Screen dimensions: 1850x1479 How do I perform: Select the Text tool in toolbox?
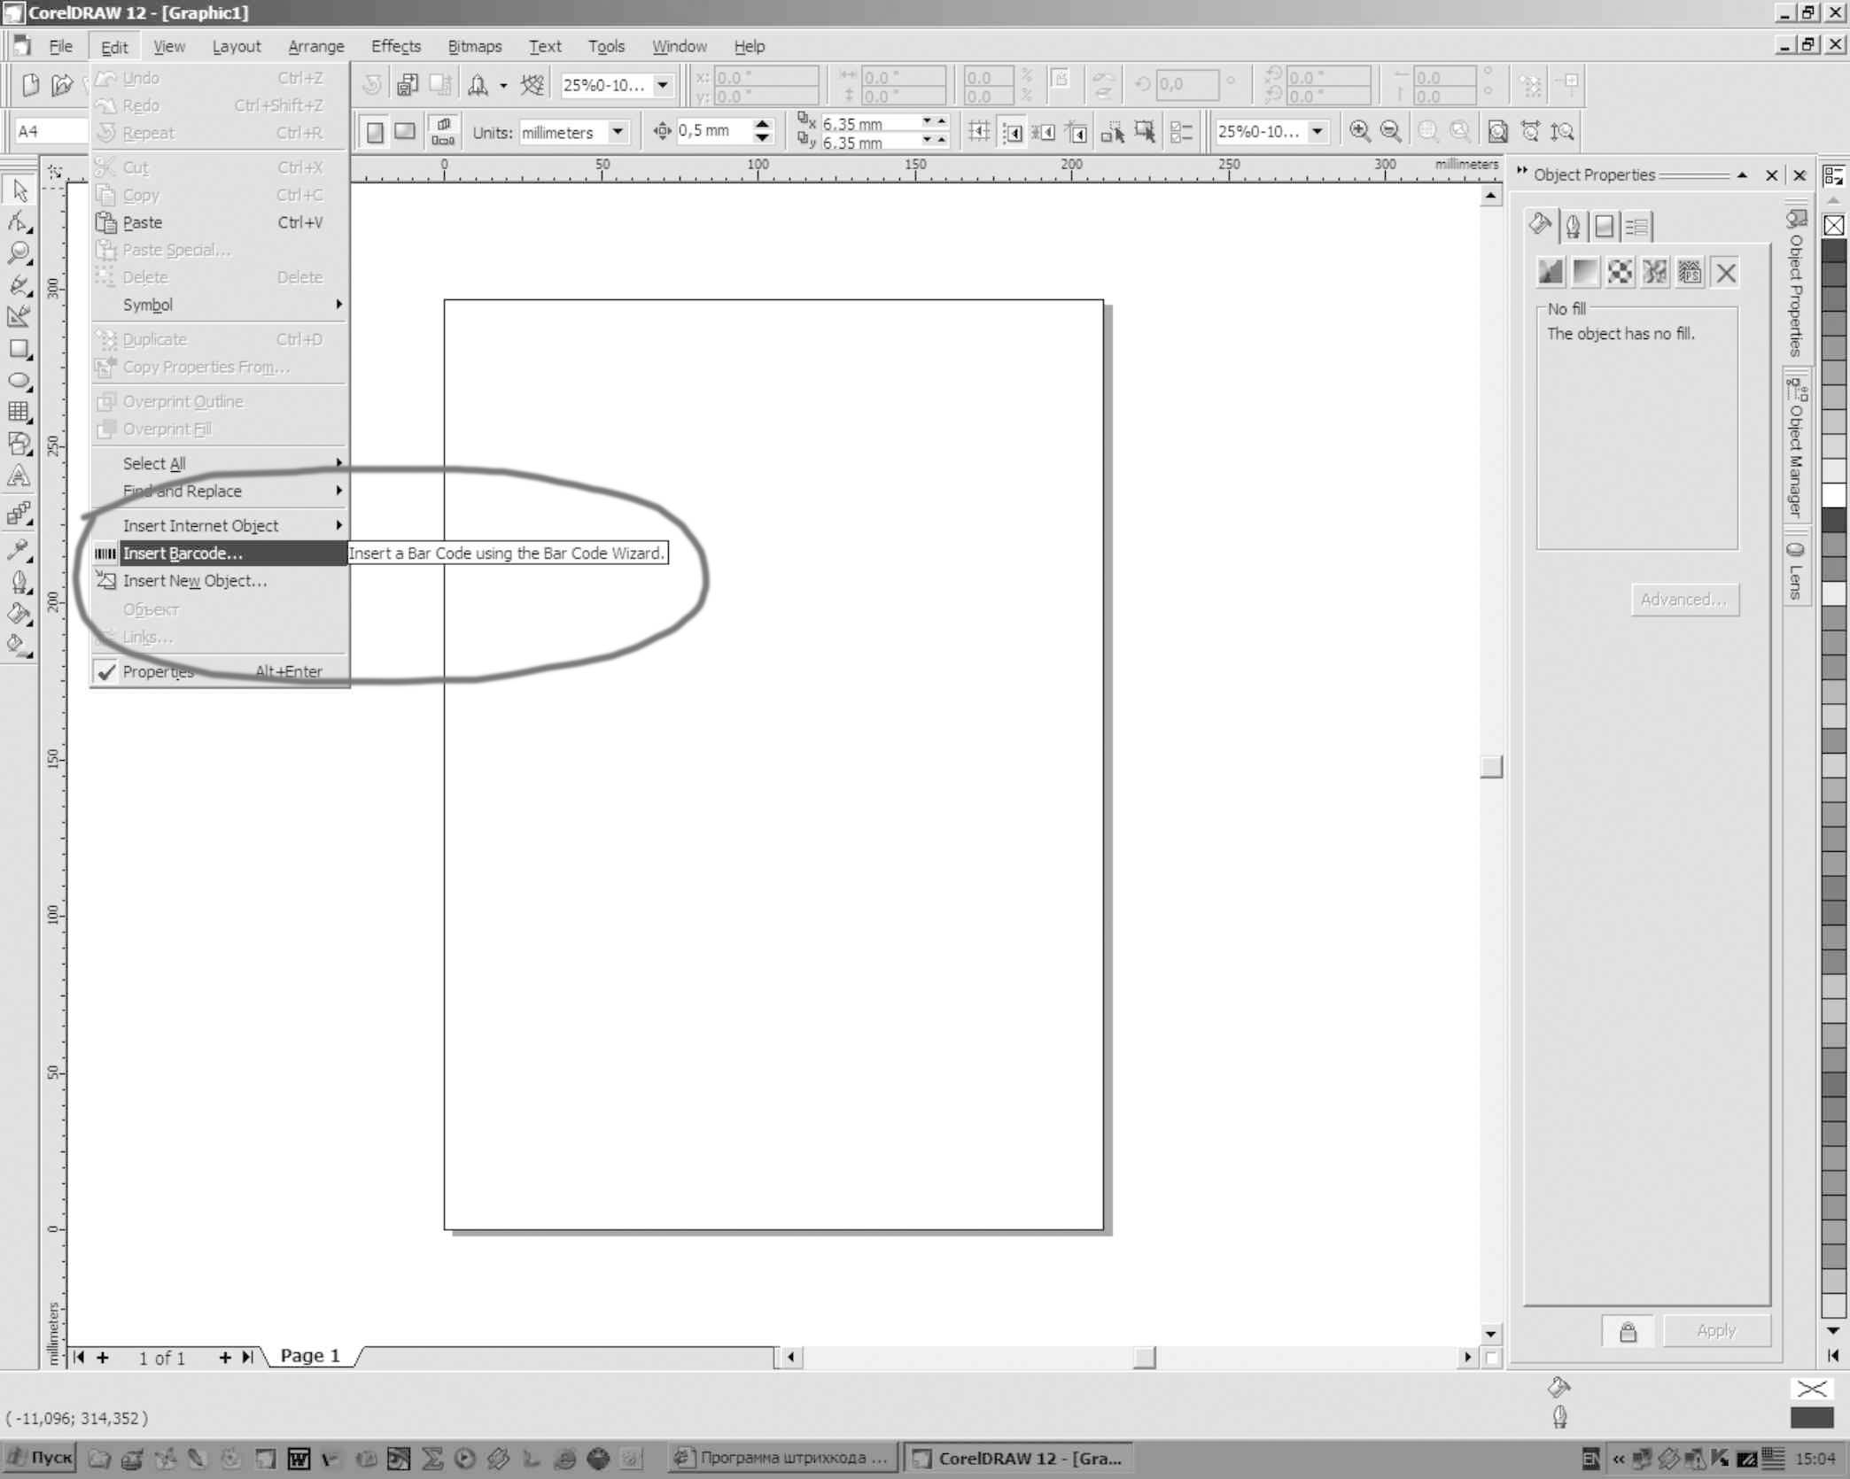pyautogui.click(x=19, y=476)
